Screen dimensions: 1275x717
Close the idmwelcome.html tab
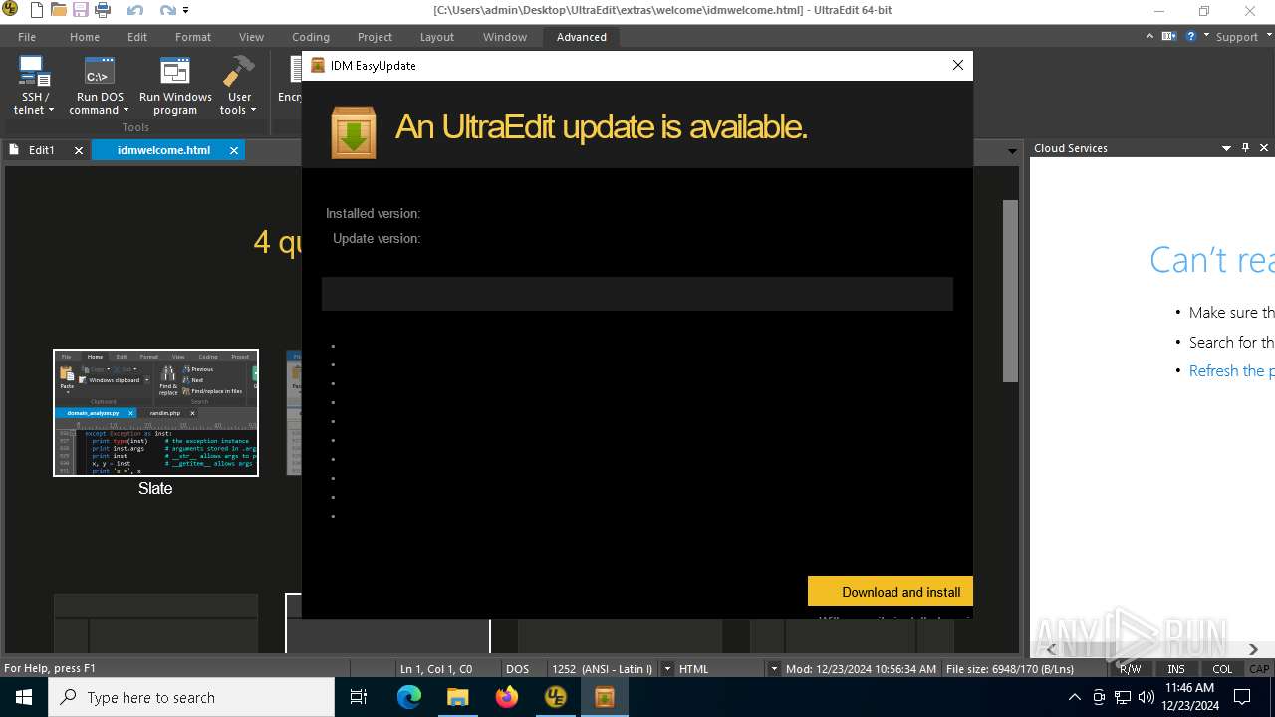pos(234,150)
